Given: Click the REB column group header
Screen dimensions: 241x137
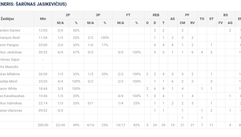Looking at the screenshot, I should coord(156,15).
